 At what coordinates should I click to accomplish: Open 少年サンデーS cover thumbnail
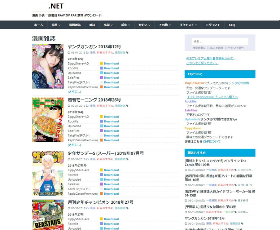(x=48, y=173)
